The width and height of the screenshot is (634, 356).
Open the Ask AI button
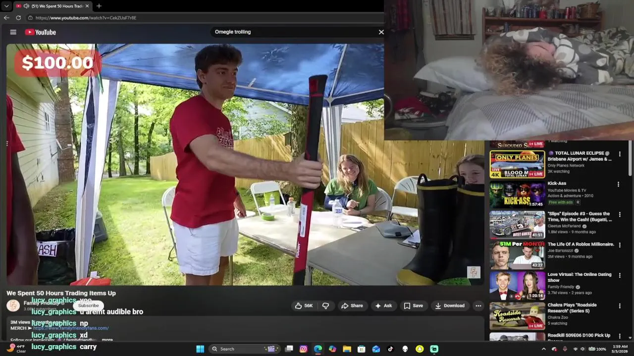coord(383,306)
